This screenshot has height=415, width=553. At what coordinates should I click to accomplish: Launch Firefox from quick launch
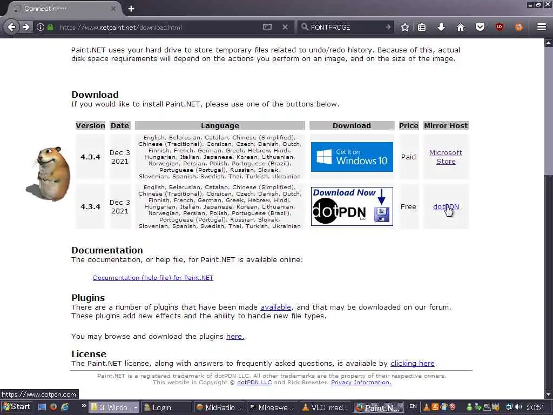[x=53, y=407]
